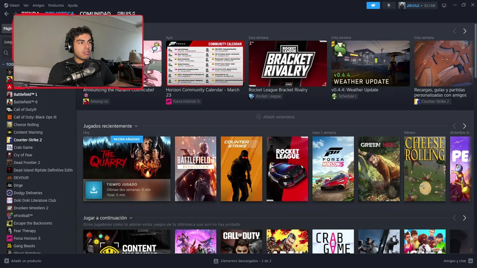Click the big picture mode monitor icon
This screenshot has height=268, width=477.
point(444,5)
